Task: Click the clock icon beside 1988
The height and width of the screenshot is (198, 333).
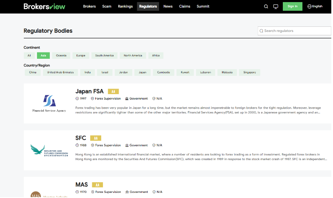Action: tap(77, 145)
